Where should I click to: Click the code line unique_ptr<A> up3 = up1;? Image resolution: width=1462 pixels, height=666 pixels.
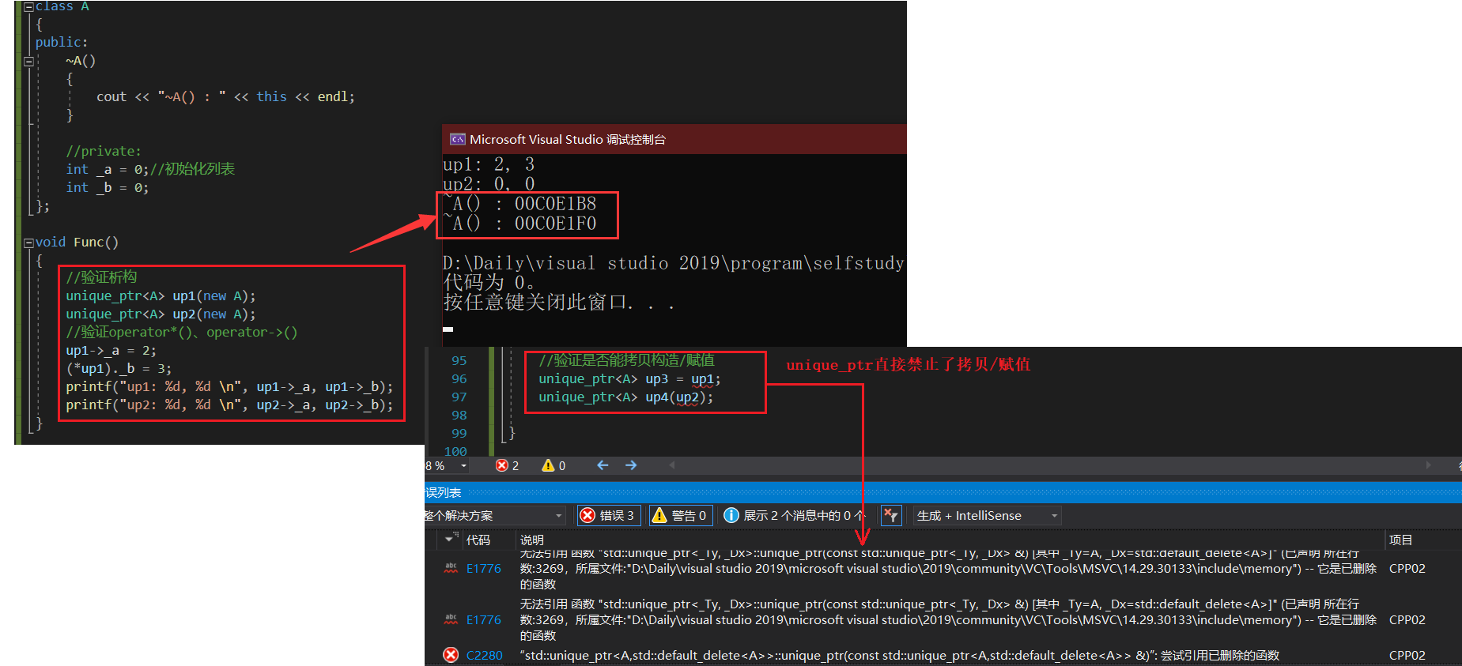click(x=629, y=379)
